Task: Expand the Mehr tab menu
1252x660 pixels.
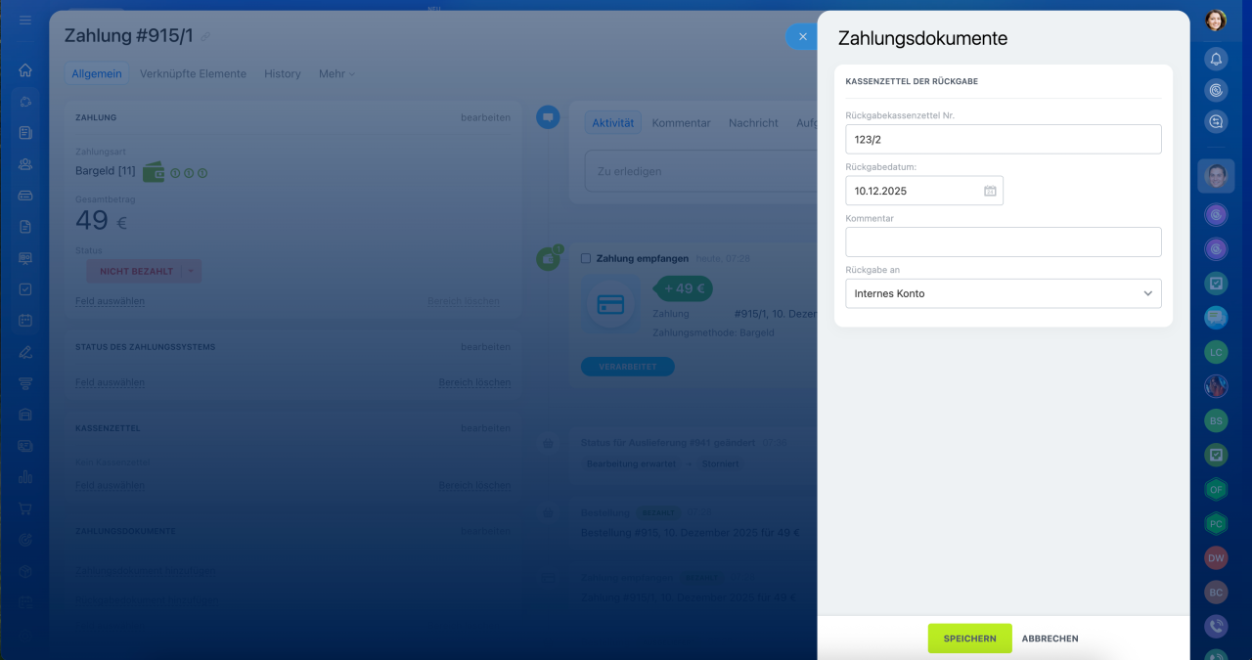Action: [336, 73]
